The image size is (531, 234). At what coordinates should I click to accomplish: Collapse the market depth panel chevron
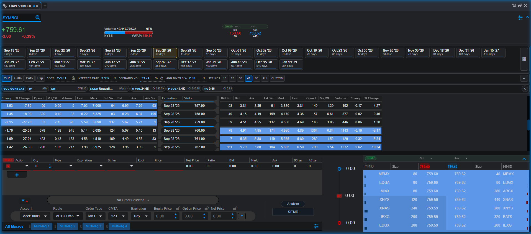coord(524,159)
